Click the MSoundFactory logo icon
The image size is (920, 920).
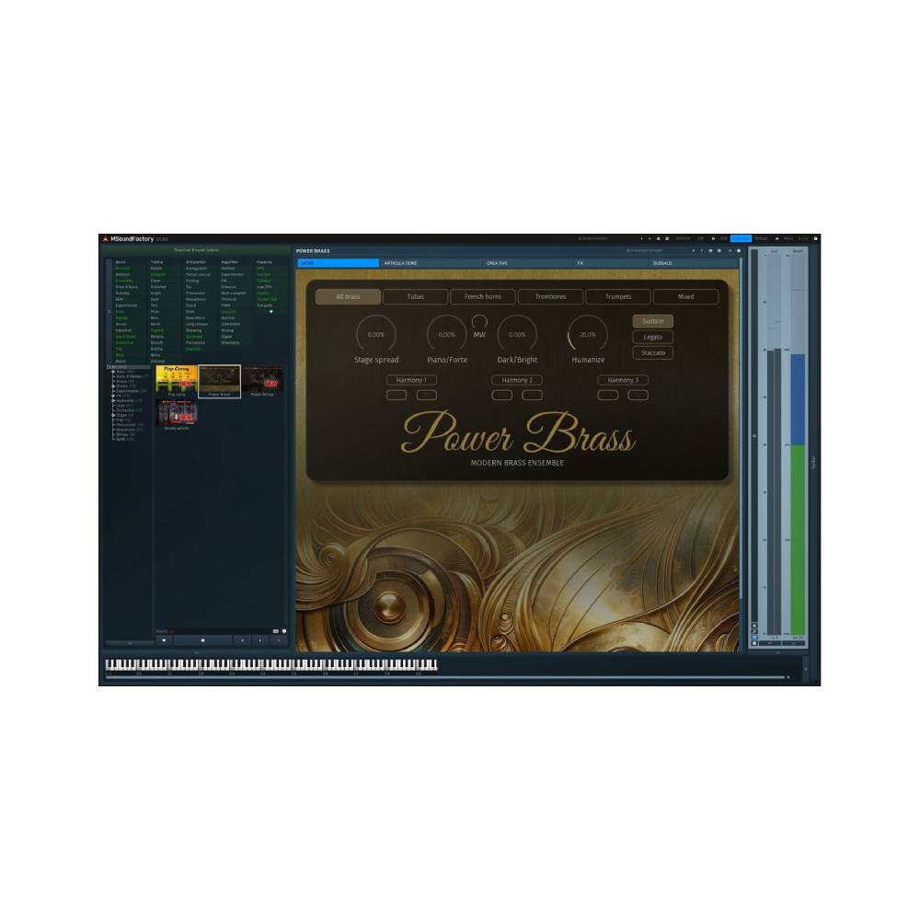tap(105, 237)
